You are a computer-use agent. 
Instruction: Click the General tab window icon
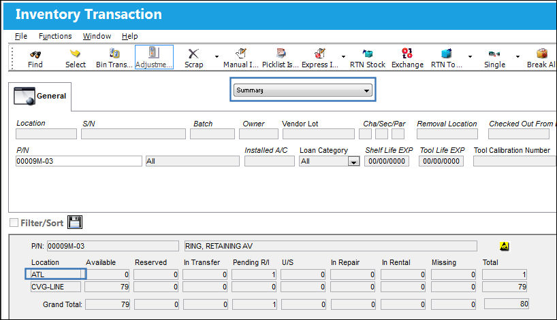tap(24, 96)
